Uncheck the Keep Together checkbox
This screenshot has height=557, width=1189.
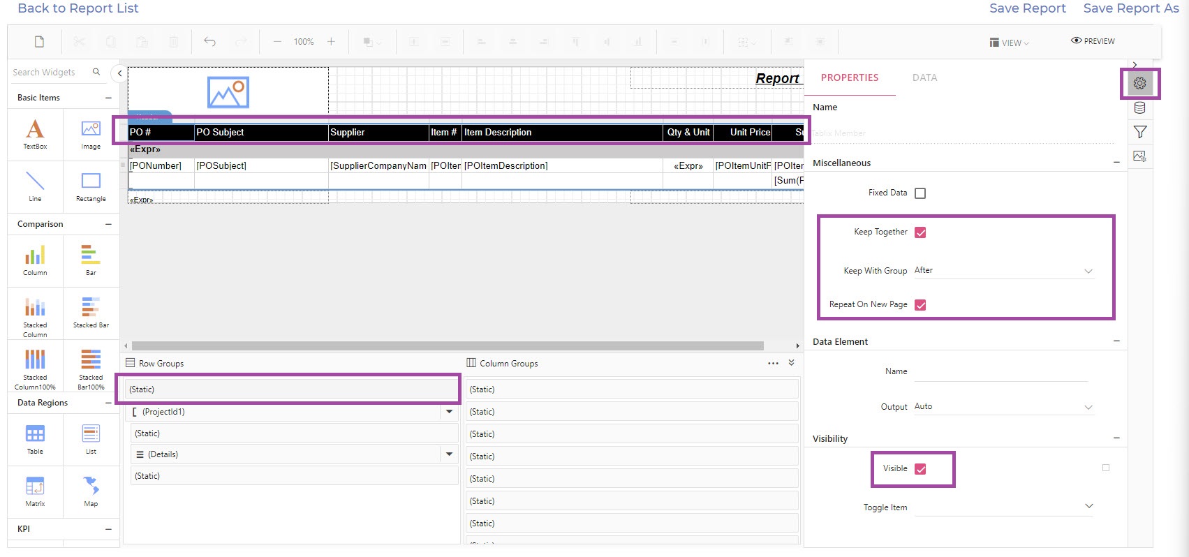point(920,232)
